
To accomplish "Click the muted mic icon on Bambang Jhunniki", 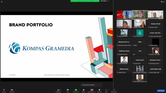I will tap(149, 64).
